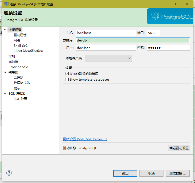The width and height of the screenshot is (195, 183).
Task: Enable Show template databases checkbox
Action: click(x=67, y=79)
